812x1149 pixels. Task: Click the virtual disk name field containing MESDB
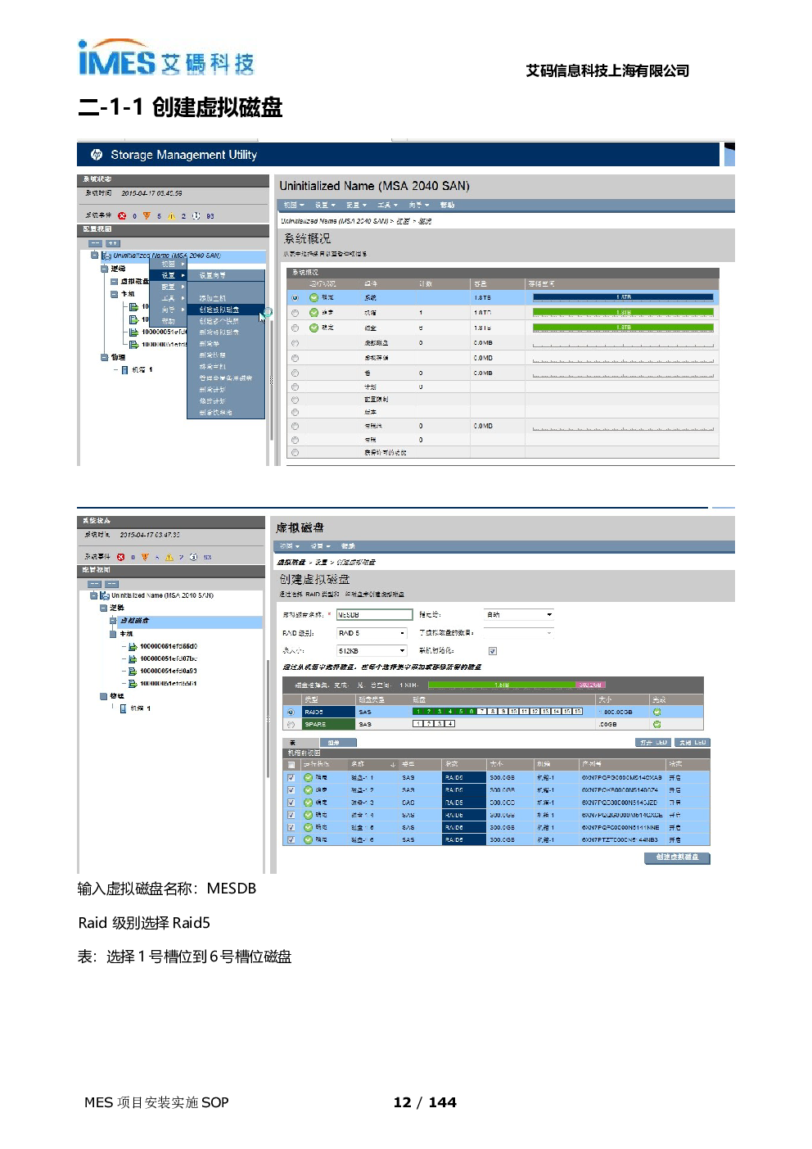(375, 614)
